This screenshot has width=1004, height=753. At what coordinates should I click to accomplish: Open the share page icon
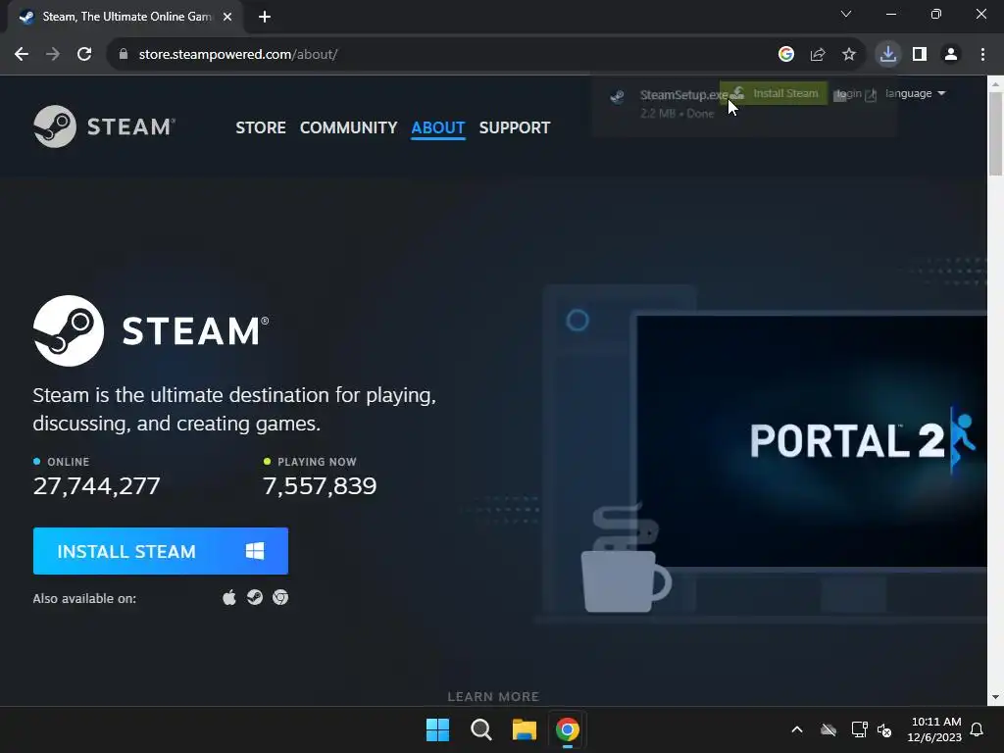click(818, 55)
